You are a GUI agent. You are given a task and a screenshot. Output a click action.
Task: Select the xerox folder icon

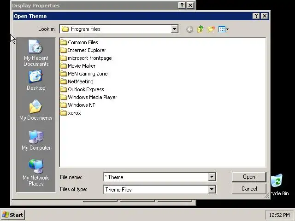pos(64,113)
